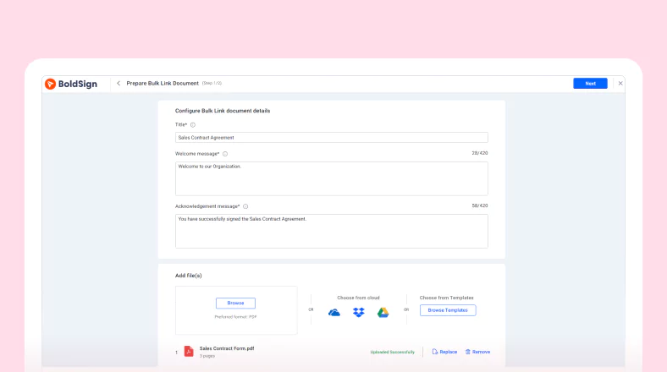Click the Prepare Bulk Link Document heading
Viewport: 667px width, 372px height.
point(163,83)
